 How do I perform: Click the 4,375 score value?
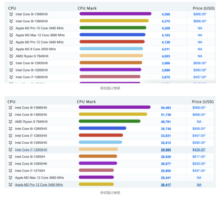tap(166, 21)
